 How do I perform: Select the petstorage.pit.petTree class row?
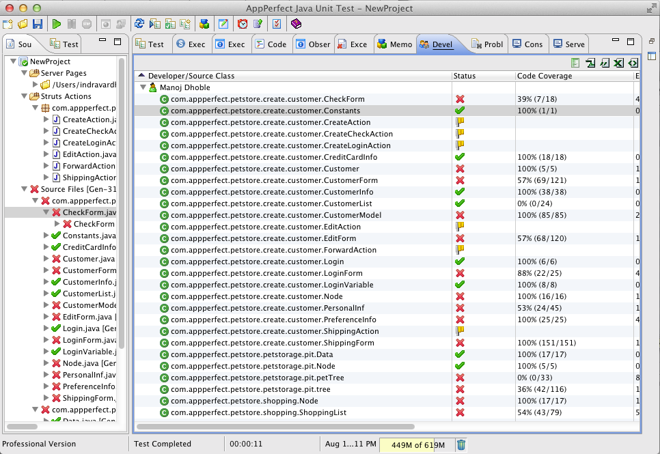[x=387, y=378]
